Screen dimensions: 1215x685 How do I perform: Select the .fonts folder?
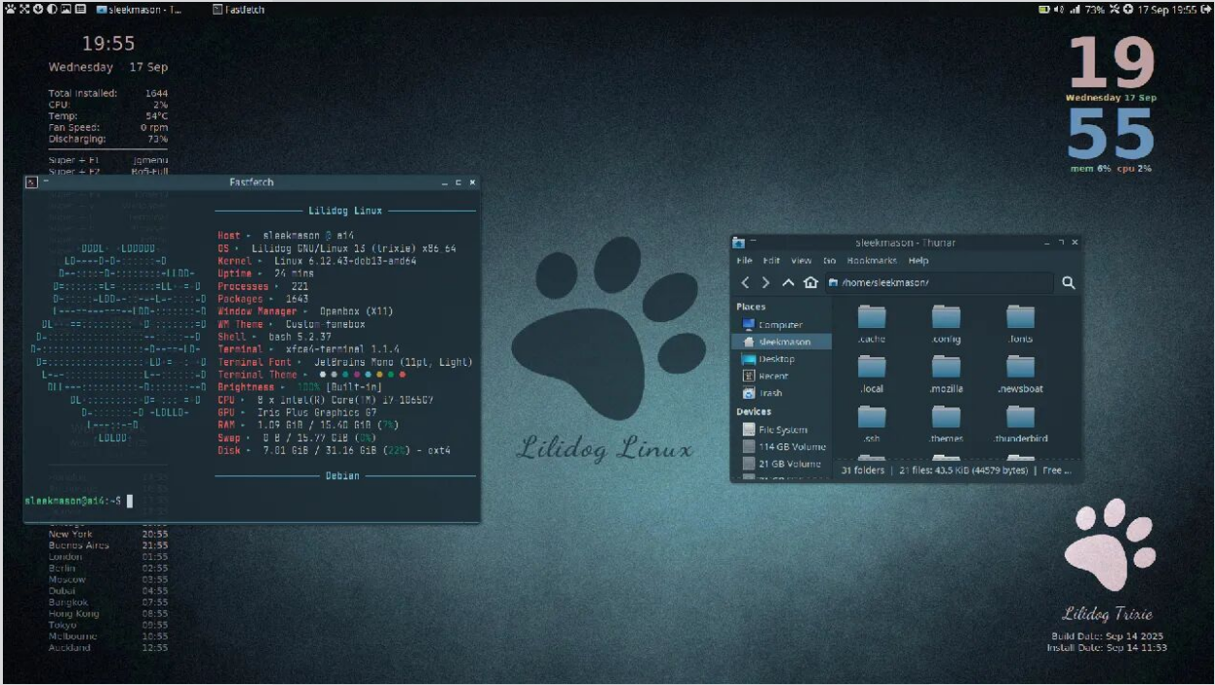click(x=1020, y=324)
